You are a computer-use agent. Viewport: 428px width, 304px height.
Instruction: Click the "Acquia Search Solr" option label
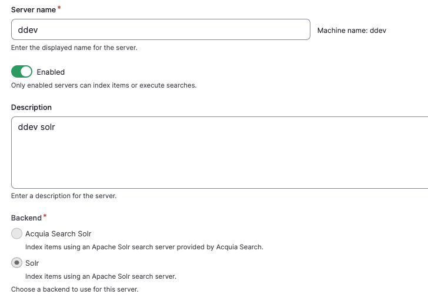(x=58, y=234)
